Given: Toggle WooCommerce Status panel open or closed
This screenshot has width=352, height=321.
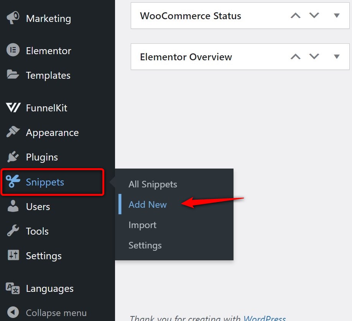Looking at the screenshot, I should tap(337, 16).
